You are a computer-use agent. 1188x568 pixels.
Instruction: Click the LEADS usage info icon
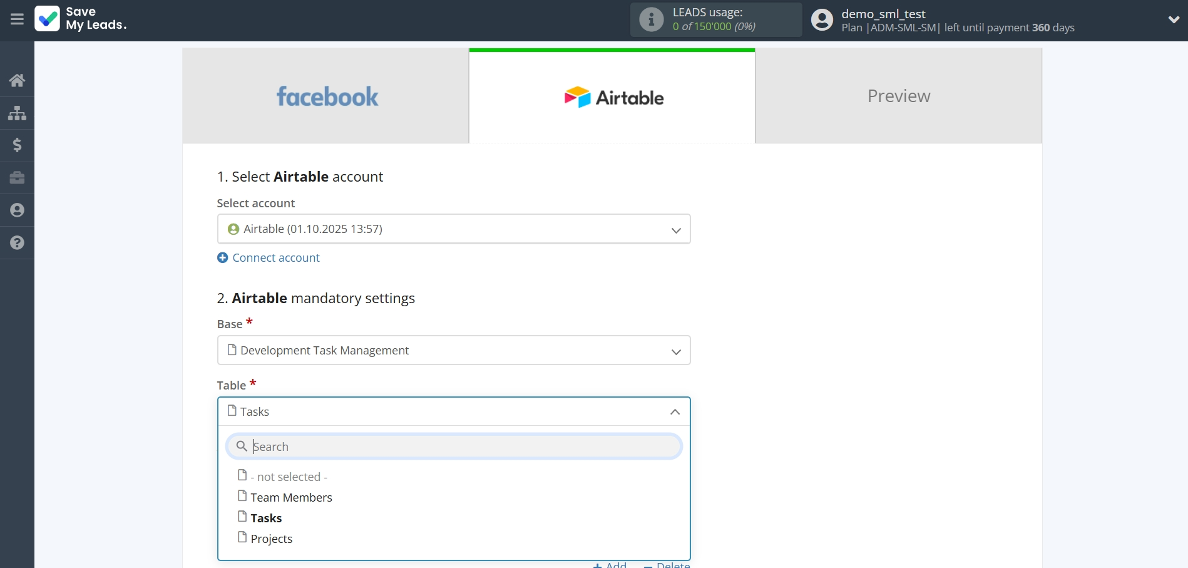(651, 19)
